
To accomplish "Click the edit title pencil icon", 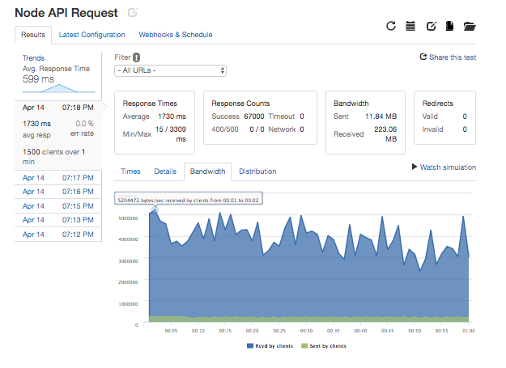I will coord(133,13).
